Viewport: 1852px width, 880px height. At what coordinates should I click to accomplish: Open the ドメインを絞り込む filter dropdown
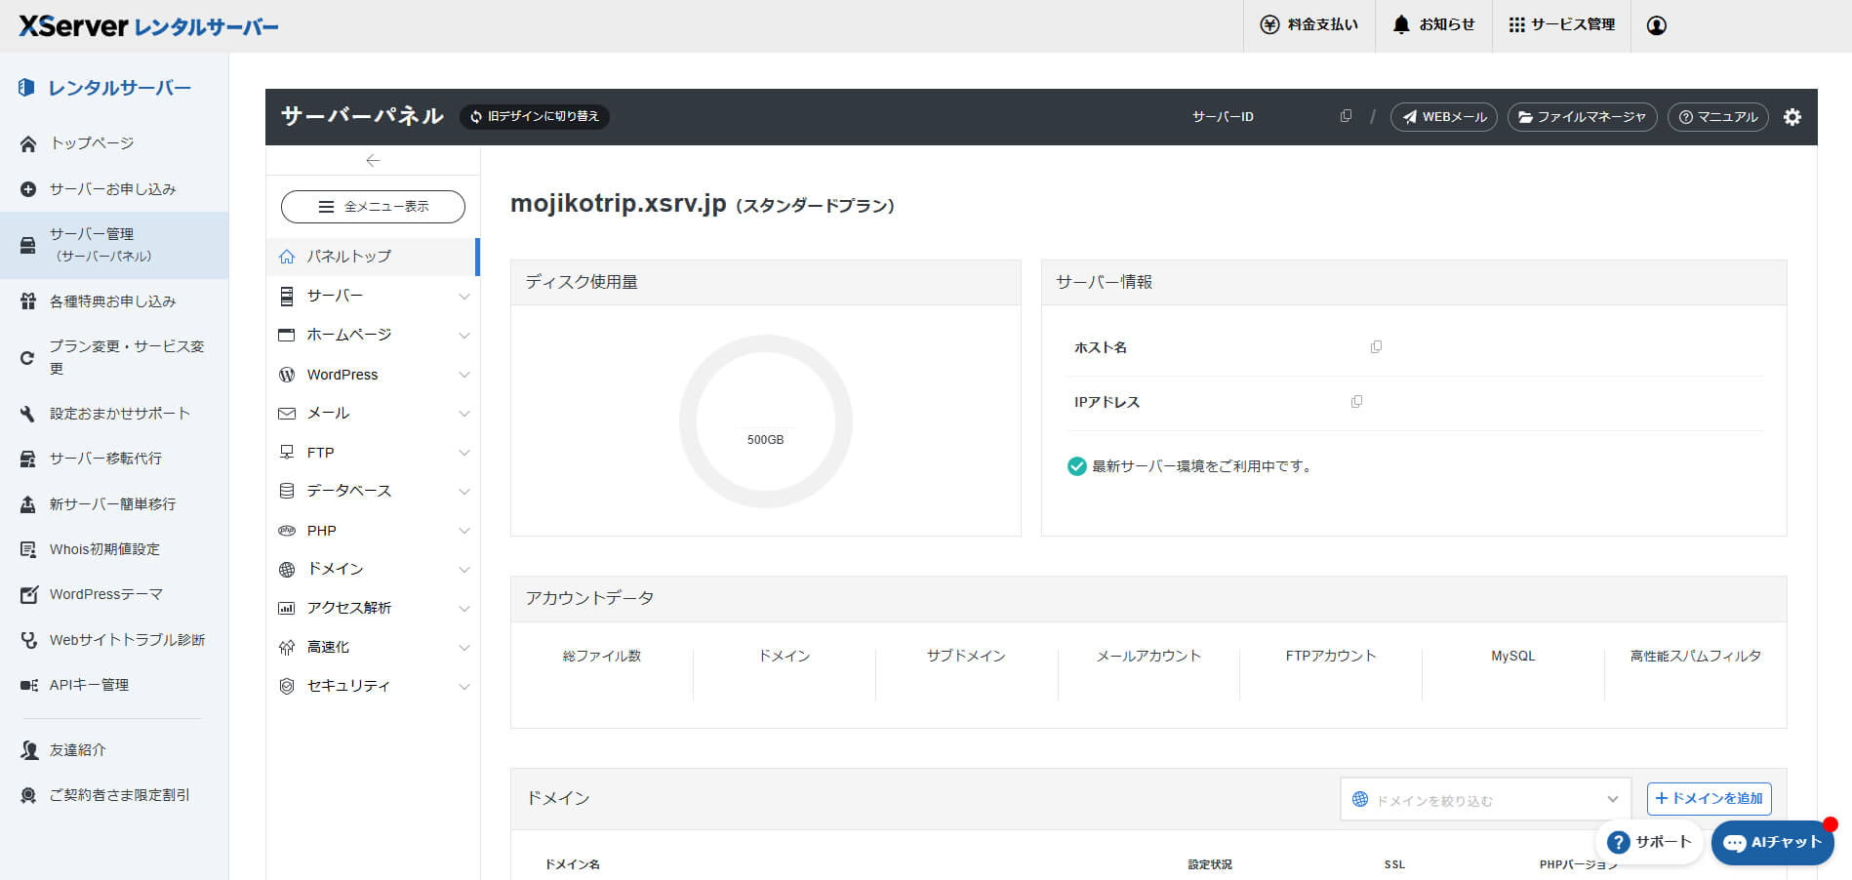click(1485, 800)
